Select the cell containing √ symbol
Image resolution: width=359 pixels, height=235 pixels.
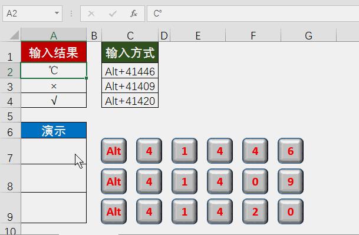pyautogui.click(x=54, y=100)
